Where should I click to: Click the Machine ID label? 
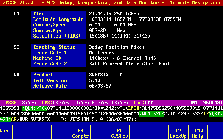pos(47,58)
